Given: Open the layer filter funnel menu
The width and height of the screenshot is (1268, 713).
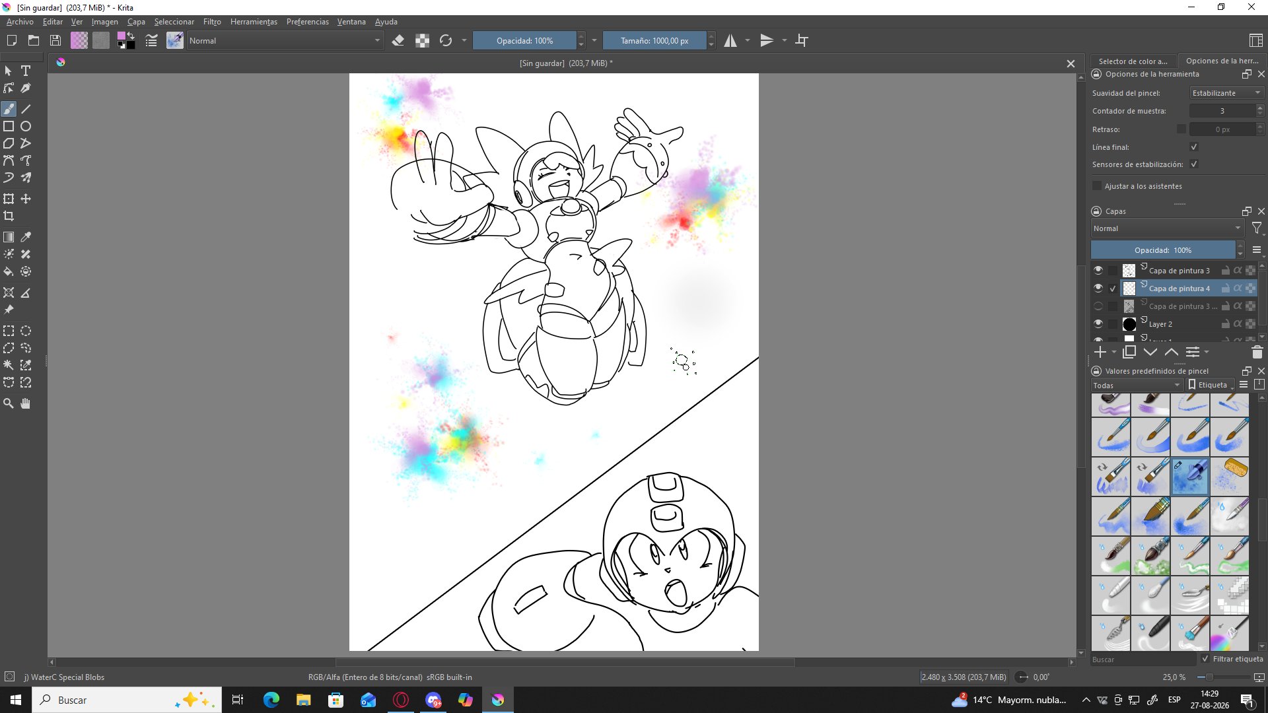Looking at the screenshot, I should (1257, 228).
